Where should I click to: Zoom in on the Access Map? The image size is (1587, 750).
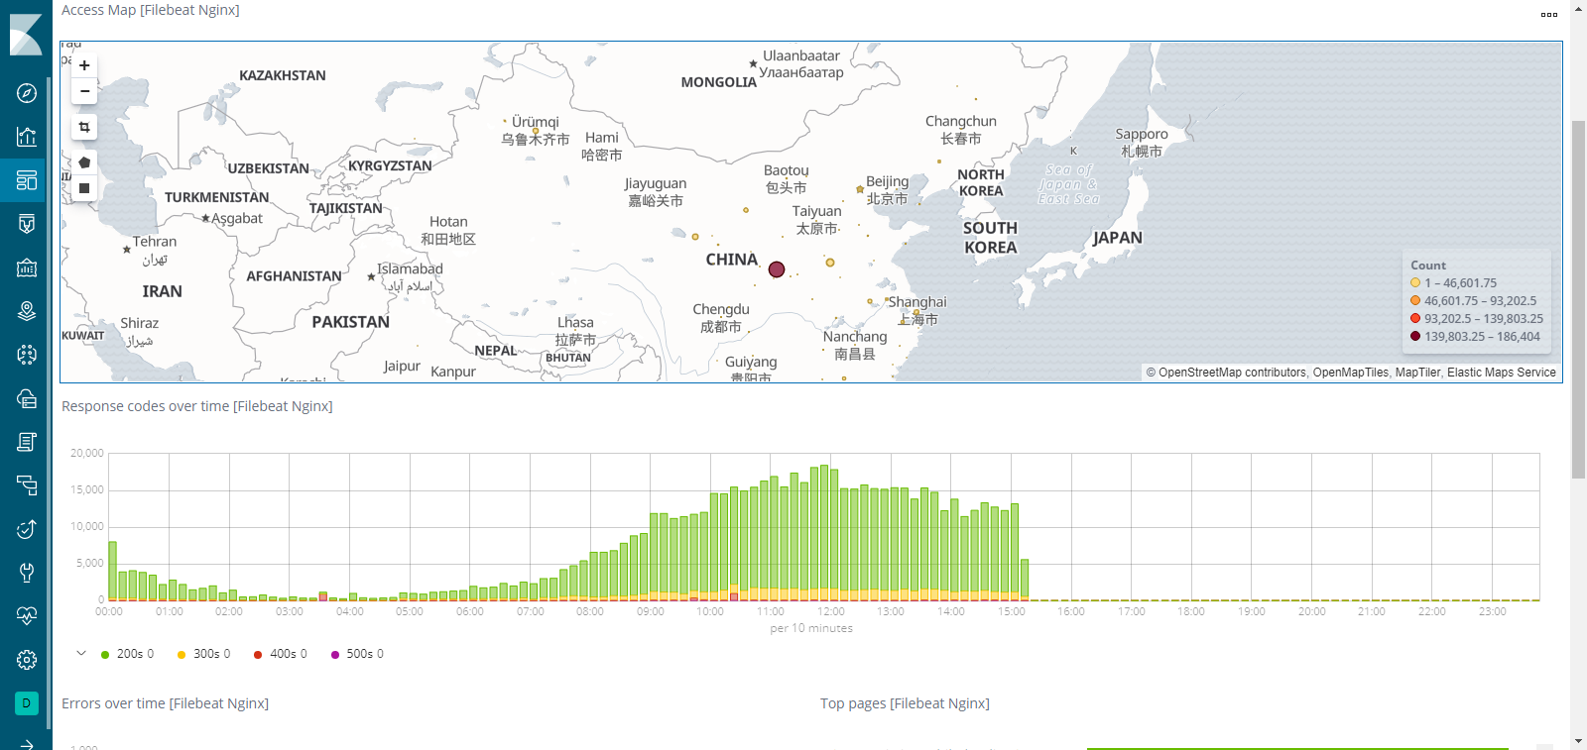[84, 65]
